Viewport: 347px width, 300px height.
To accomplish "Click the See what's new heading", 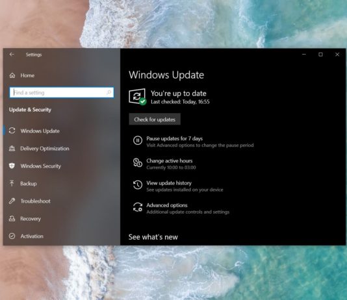I will (x=153, y=237).
